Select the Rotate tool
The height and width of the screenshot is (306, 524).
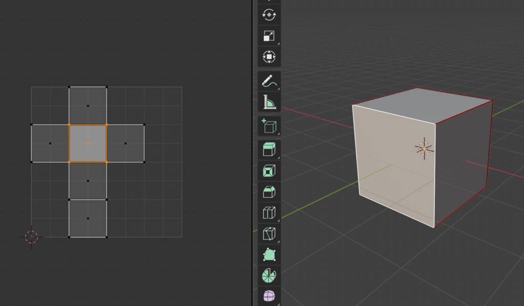point(269,14)
